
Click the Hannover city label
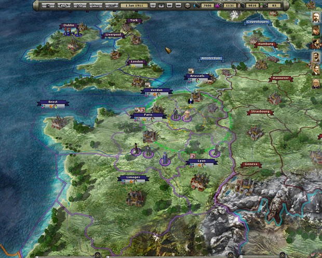tap(281, 78)
